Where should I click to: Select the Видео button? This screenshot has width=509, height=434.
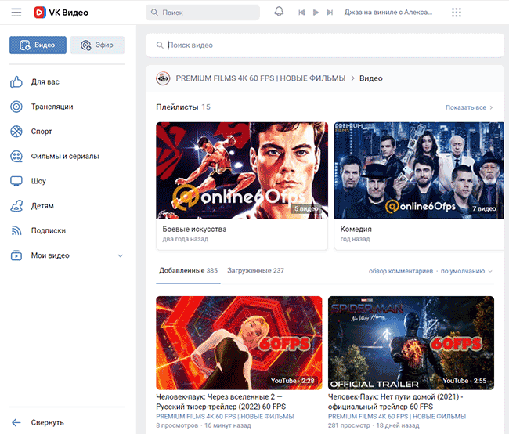point(38,45)
